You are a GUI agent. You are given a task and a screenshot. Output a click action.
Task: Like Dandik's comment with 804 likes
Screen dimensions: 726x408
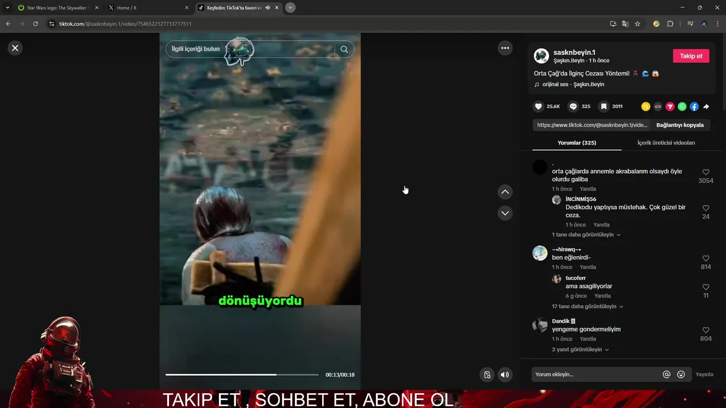[x=706, y=330]
